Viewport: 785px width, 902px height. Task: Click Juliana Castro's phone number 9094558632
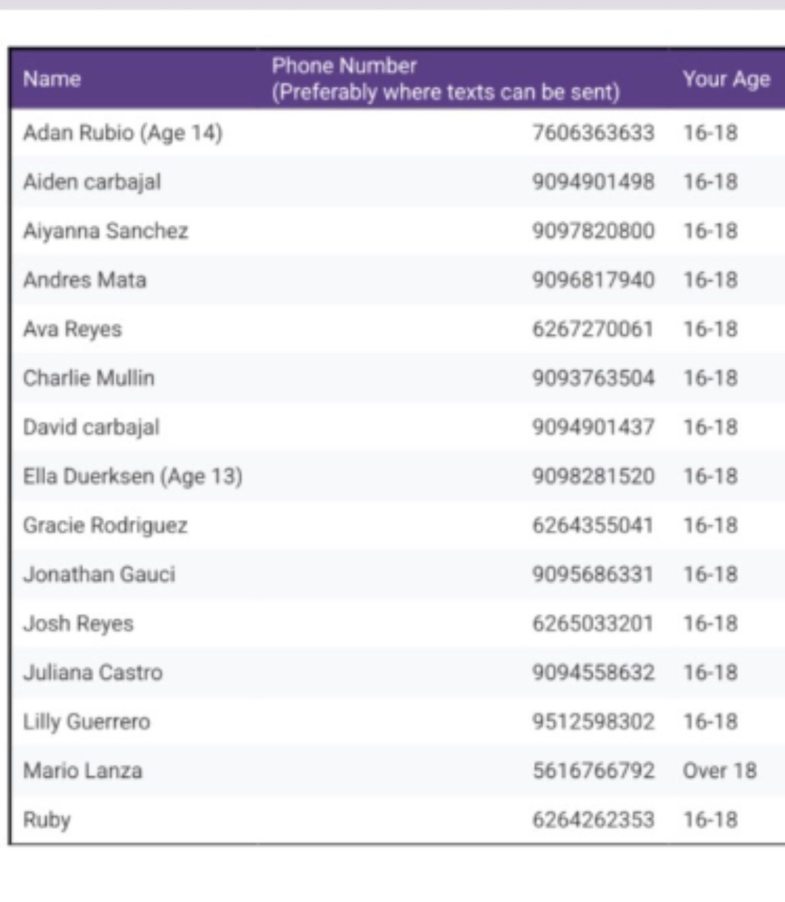pos(593,672)
